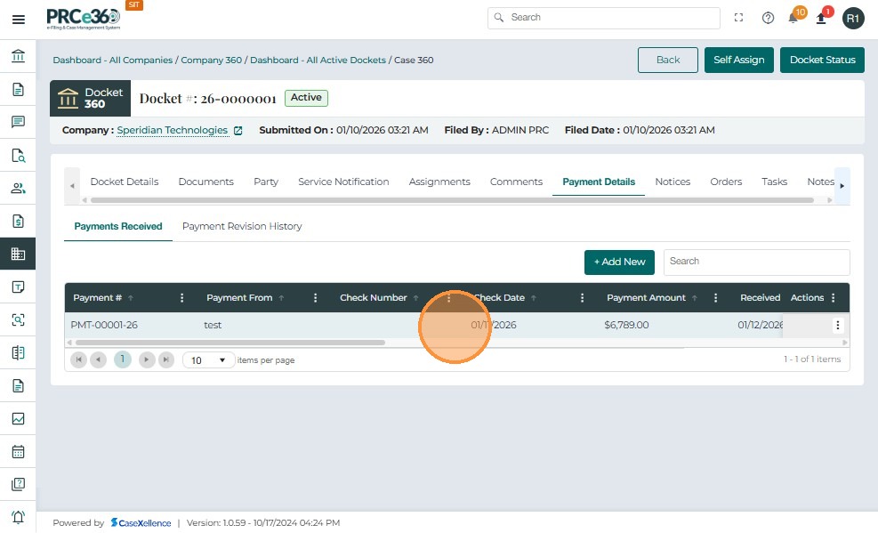This screenshot has height=533, width=878.
Task: Switch to the Comments tab
Action: 516,182
